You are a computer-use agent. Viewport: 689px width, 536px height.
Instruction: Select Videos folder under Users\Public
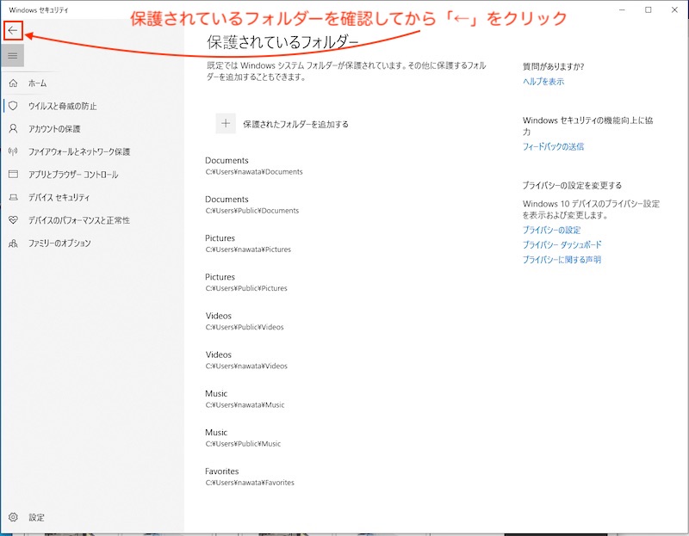pyautogui.click(x=245, y=321)
